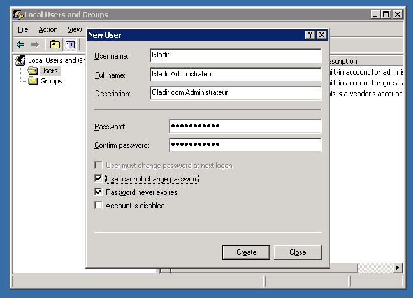The image size is (413, 298).
Task: Click into the Full name field
Action: point(235,74)
